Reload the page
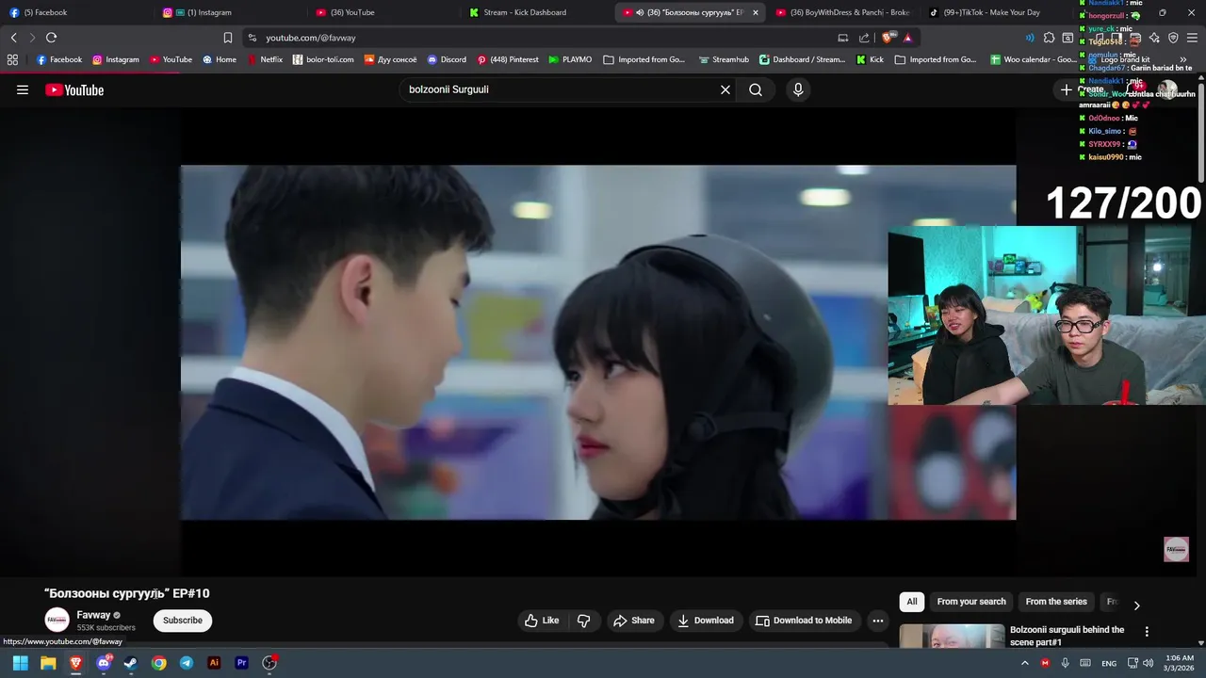 [51, 38]
